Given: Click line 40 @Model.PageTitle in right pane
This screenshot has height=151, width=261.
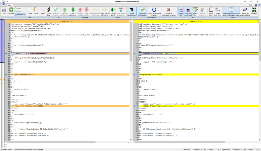Looking at the screenshot, I should tap(199, 106).
